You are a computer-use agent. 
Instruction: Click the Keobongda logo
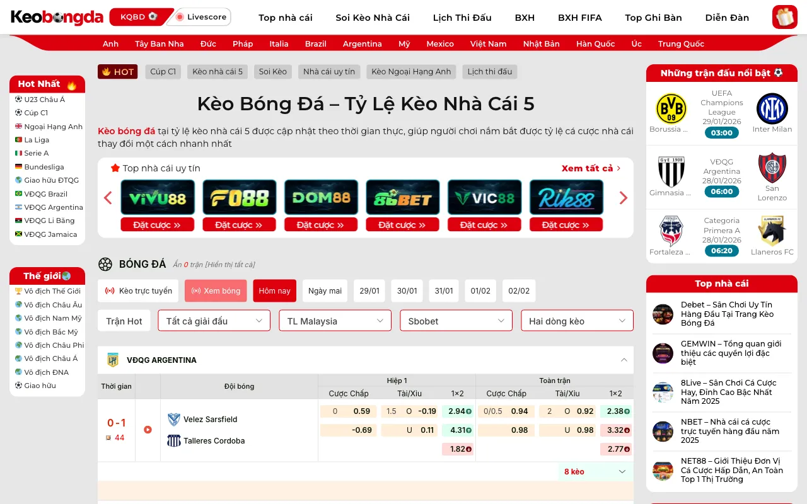point(57,17)
